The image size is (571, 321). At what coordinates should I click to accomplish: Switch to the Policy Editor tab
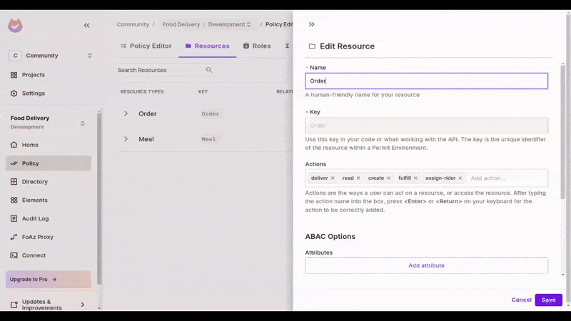click(x=146, y=46)
